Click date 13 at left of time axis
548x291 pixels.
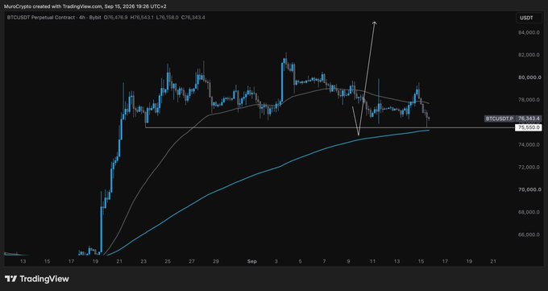coord(23,261)
